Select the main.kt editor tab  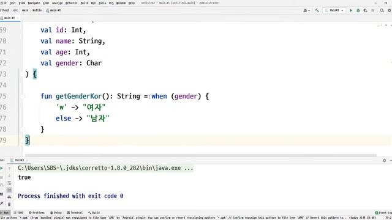[9, 18]
